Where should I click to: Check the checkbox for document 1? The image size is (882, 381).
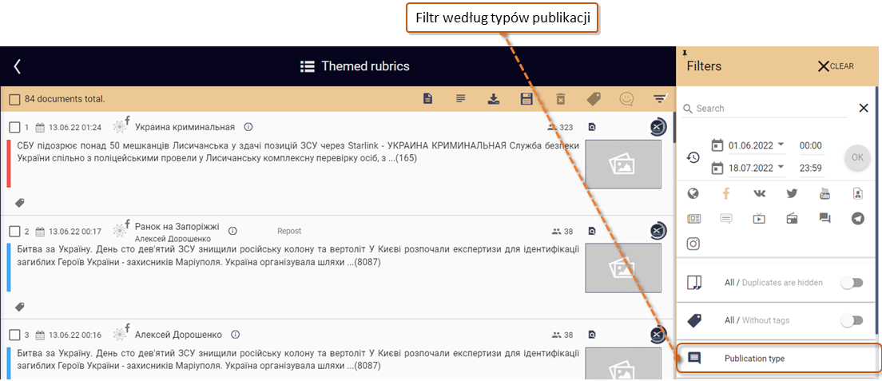(x=14, y=127)
